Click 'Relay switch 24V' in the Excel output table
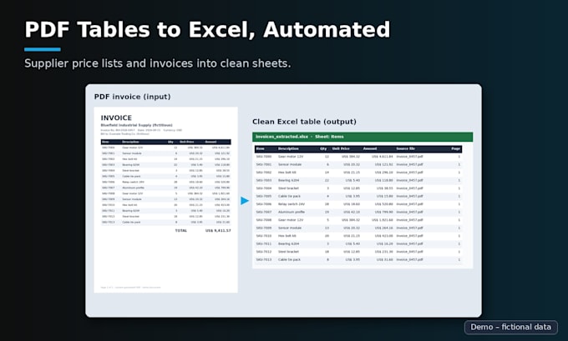Screen dimensions: 568x341 (292, 204)
